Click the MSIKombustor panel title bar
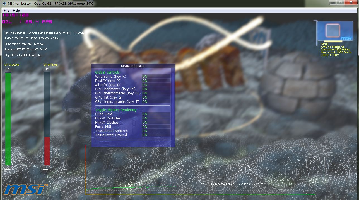Image resolution: width=359 pixels, height=200 pixels. tap(133, 66)
